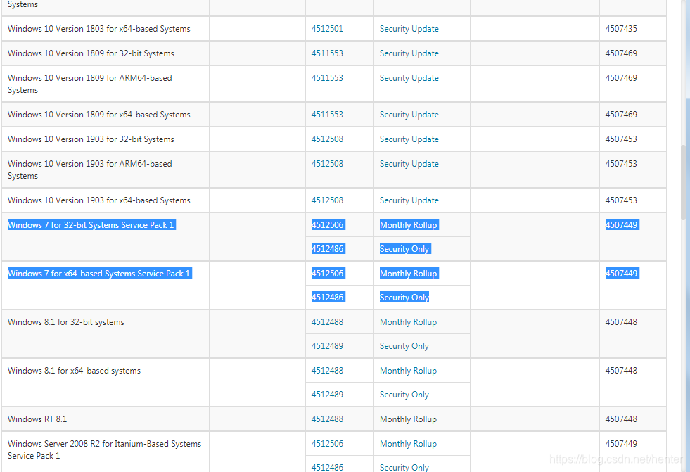Click 'Windows 10 Version 1903 for x64-based Systems' text

pos(99,200)
